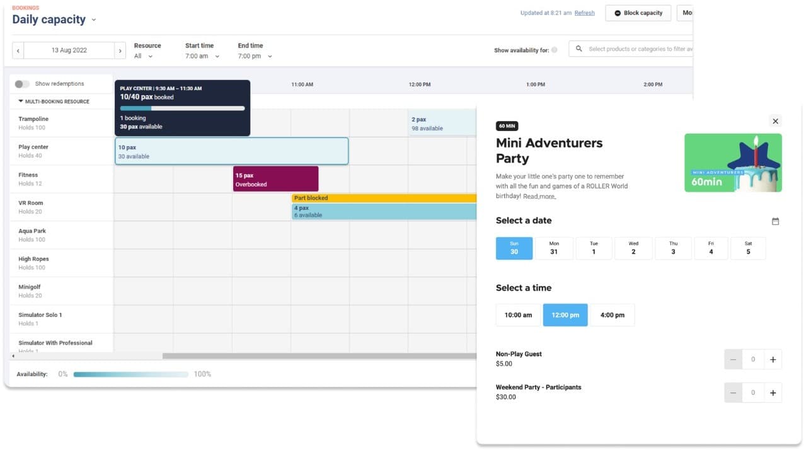Select the Minigolf resource row
This screenshot has width=806, height=450.
click(61, 291)
